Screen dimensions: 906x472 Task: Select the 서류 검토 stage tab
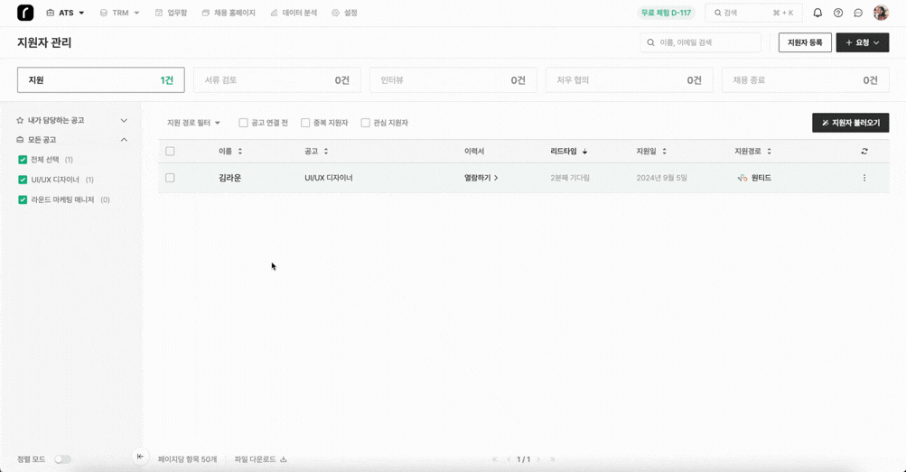pos(276,80)
